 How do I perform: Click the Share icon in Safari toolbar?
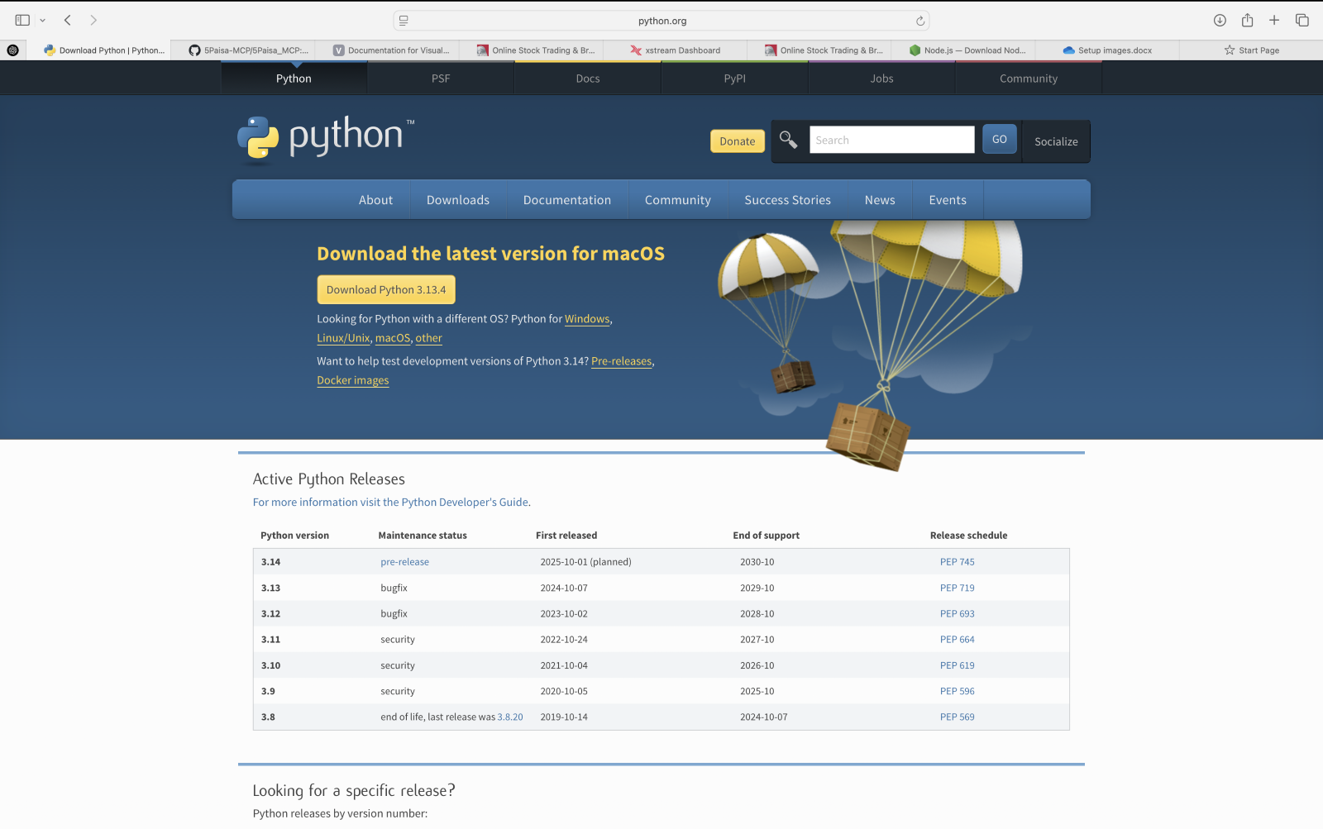tap(1247, 20)
